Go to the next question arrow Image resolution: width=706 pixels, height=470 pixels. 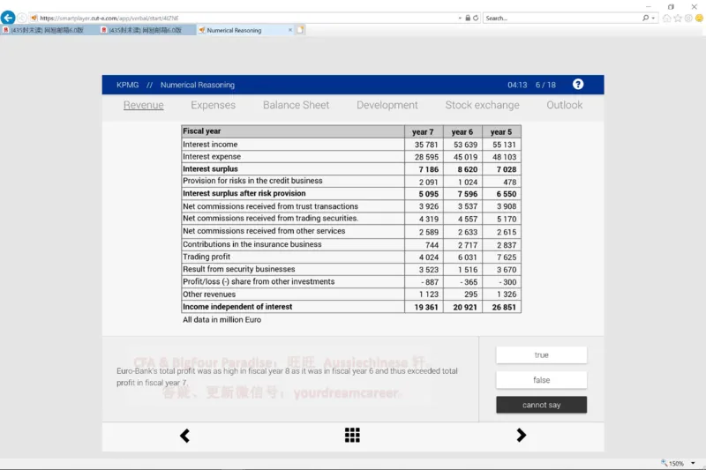click(521, 435)
